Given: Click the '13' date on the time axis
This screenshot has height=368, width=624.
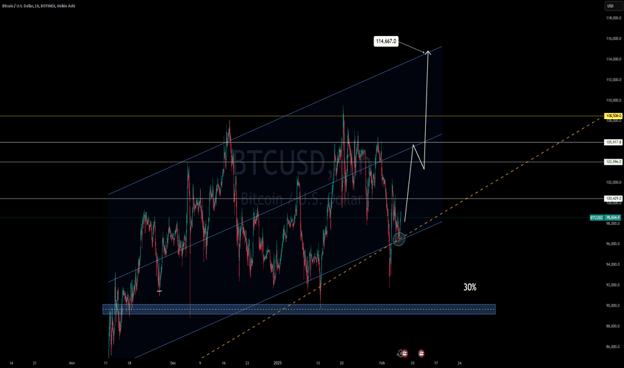Looking at the screenshot, I should 318,363.
